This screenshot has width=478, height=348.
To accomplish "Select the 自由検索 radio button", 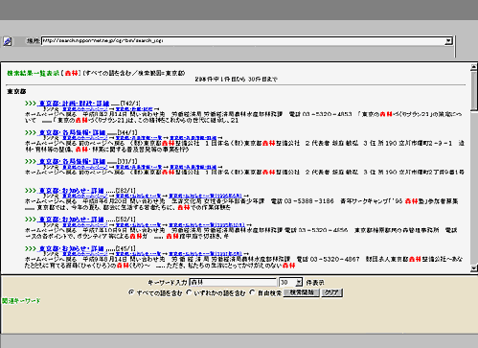I will click(252, 292).
